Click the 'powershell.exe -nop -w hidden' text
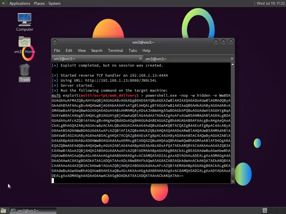Image resolution: width=286 pixels, height=214 pixels. [x=178, y=95]
